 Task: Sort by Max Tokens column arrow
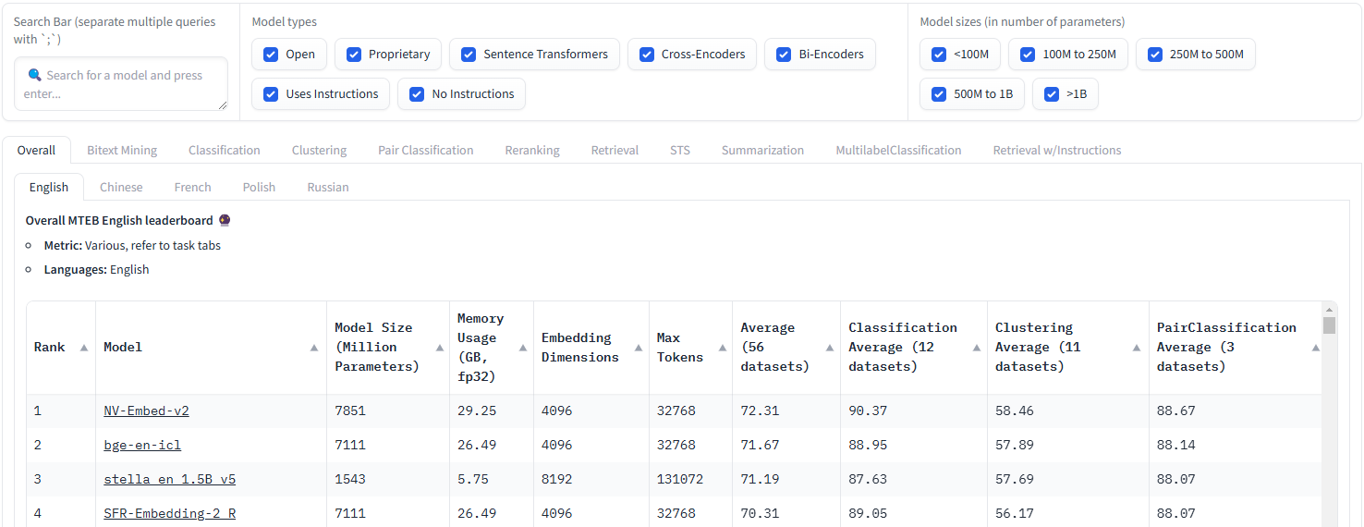pyautogui.click(x=722, y=348)
